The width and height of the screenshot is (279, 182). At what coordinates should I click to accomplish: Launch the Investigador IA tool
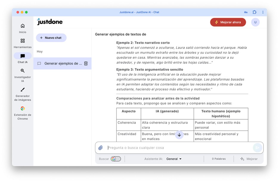[x=22, y=75]
